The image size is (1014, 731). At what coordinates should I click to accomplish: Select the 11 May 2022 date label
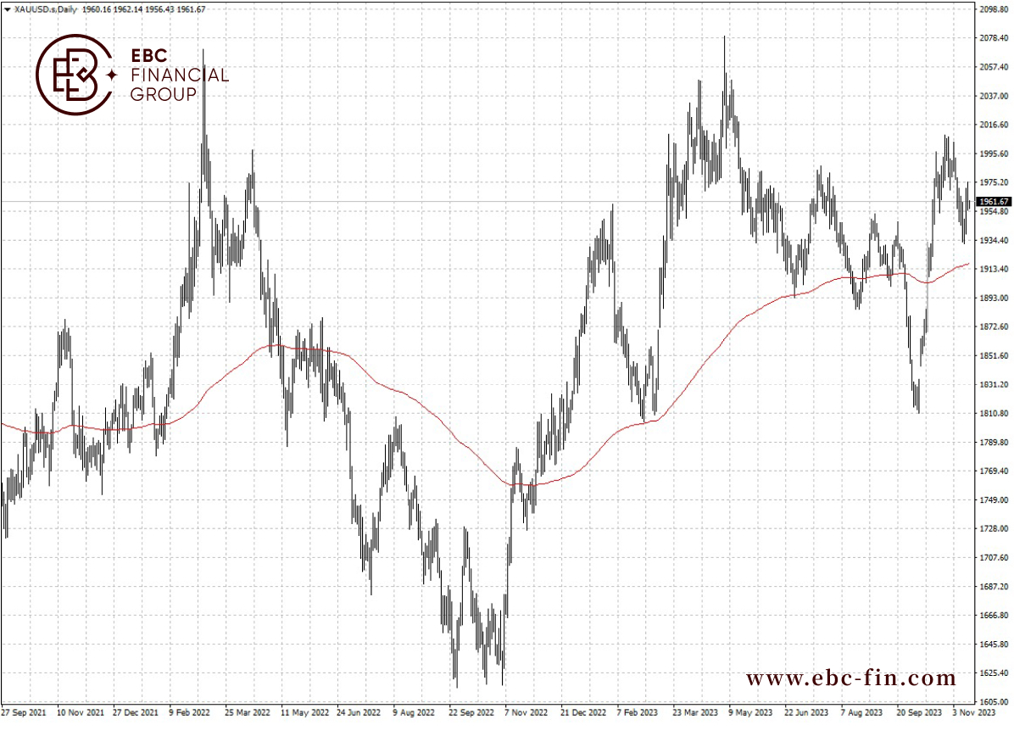[x=304, y=713]
